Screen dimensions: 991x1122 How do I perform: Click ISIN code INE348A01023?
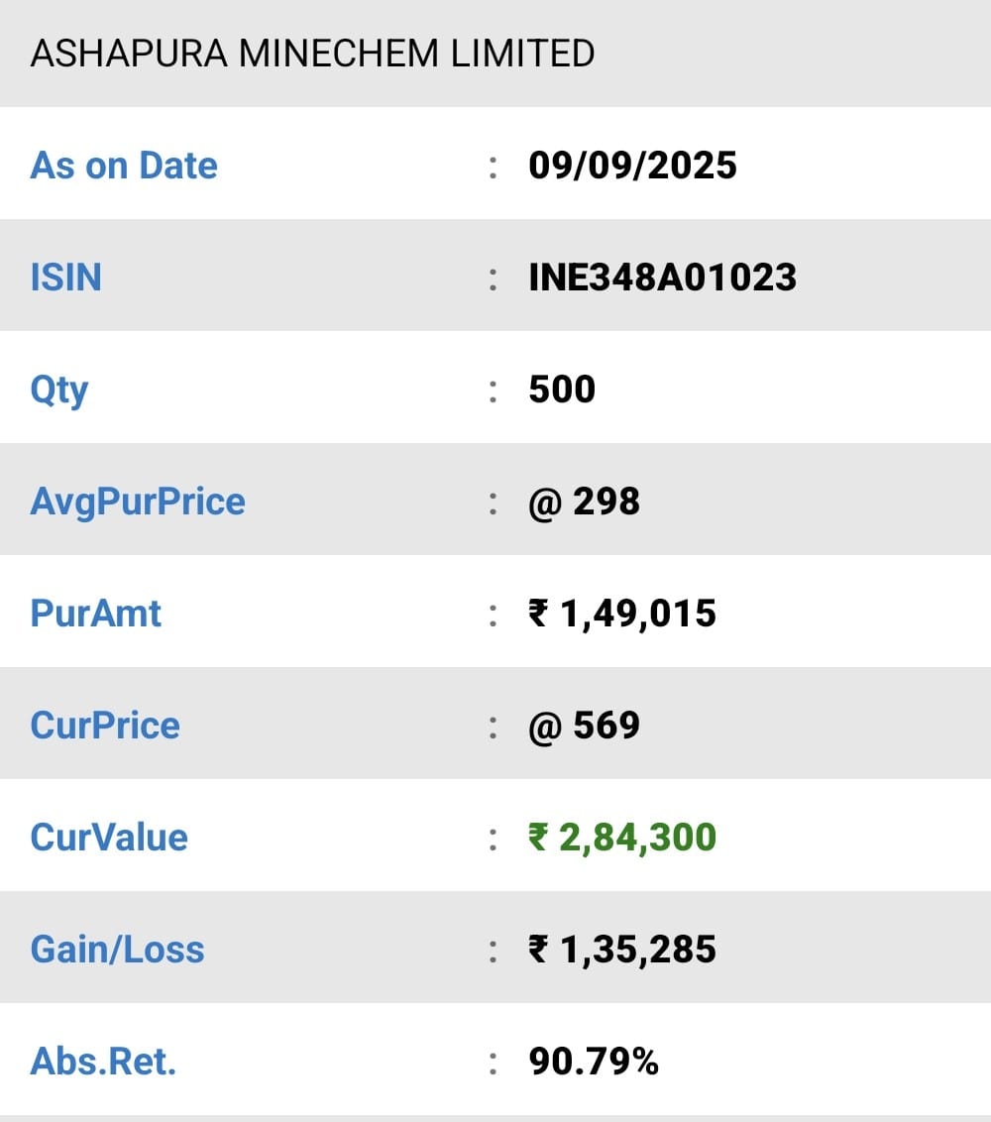click(x=662, y=277)
